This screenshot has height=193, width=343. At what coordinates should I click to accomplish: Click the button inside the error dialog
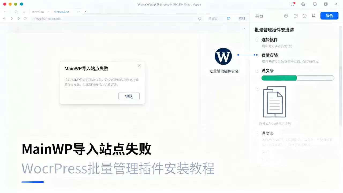coord(129,96)
